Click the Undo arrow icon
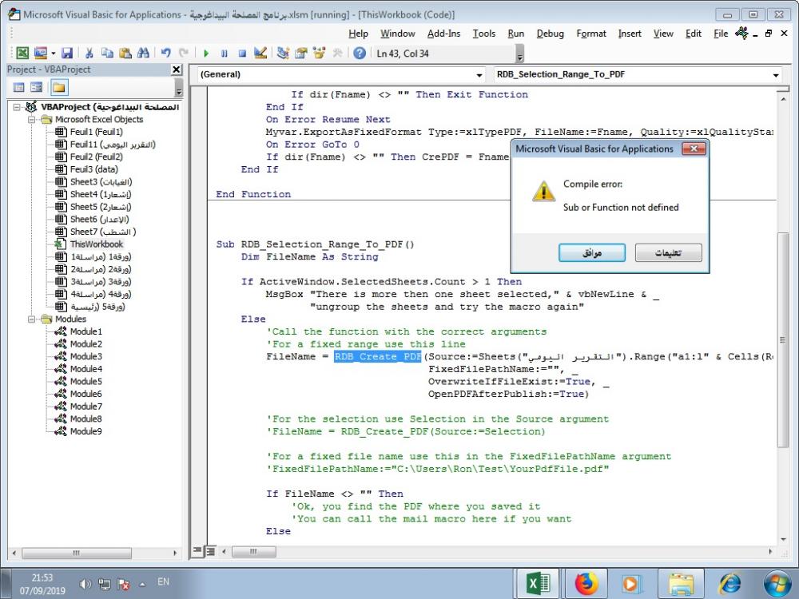Screen dimensions: 799x599 165,53
